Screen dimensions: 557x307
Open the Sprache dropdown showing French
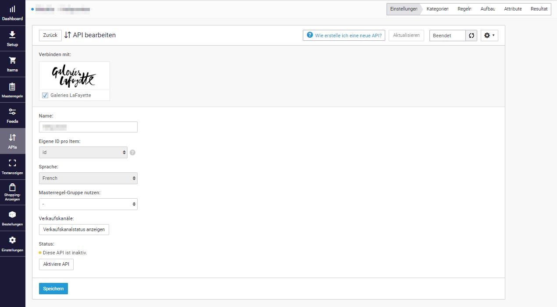click(x=88, y=178)
